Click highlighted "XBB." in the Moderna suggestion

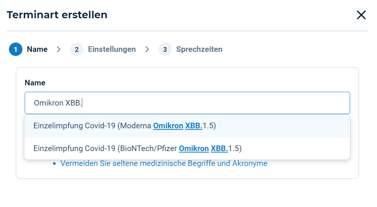click(x=194, y=126)
